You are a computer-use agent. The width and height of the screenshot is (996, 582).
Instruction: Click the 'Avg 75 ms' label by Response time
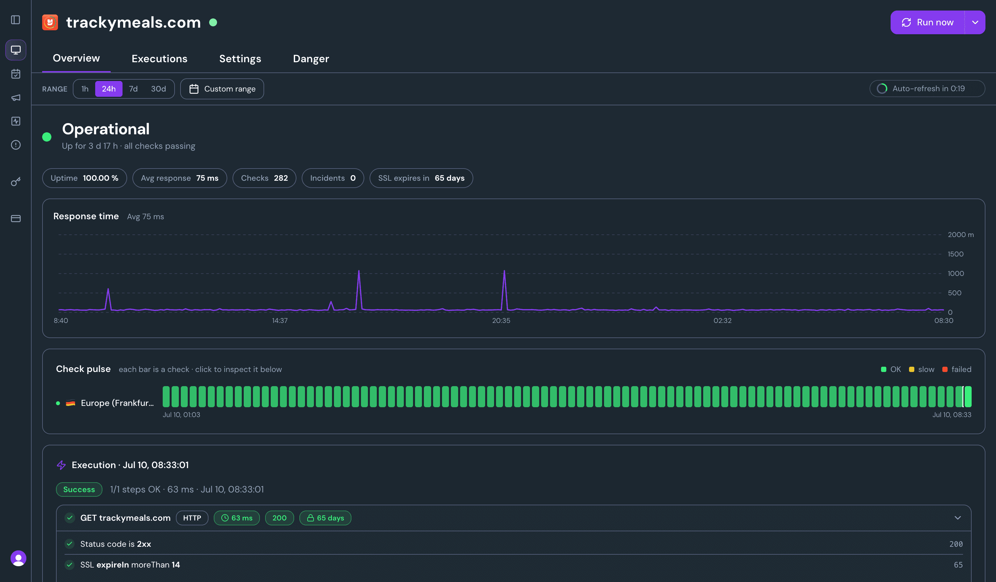tap(146, 217)
